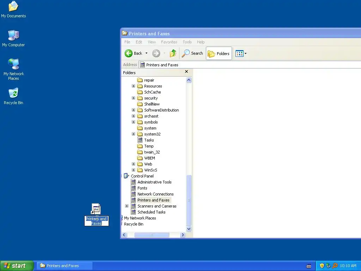Click the Address bar field
361x271 pixels.
250,65
